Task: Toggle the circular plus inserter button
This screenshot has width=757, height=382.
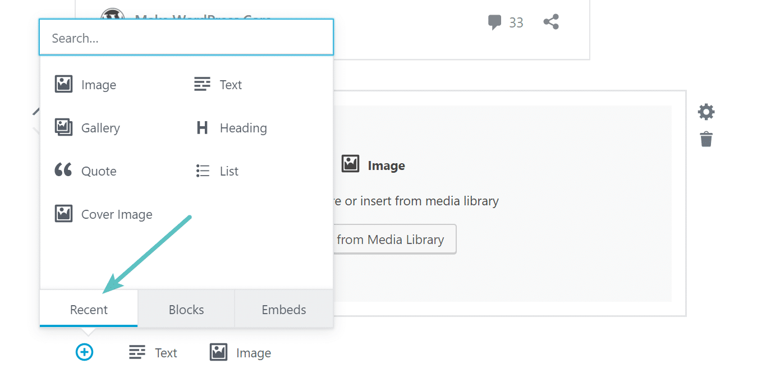Action: pyautogui.click(x=84, y=352)
